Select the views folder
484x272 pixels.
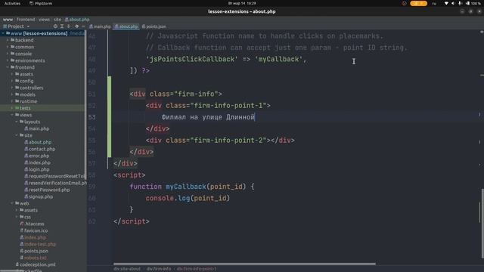point(23,115)
